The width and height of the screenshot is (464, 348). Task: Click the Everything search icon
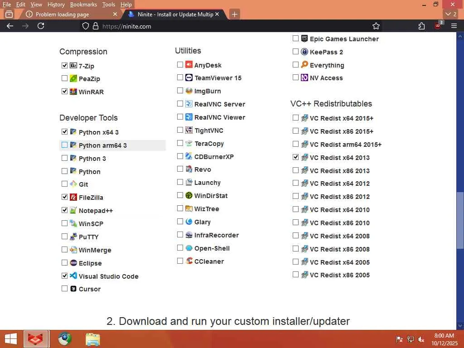coord(304,64)
